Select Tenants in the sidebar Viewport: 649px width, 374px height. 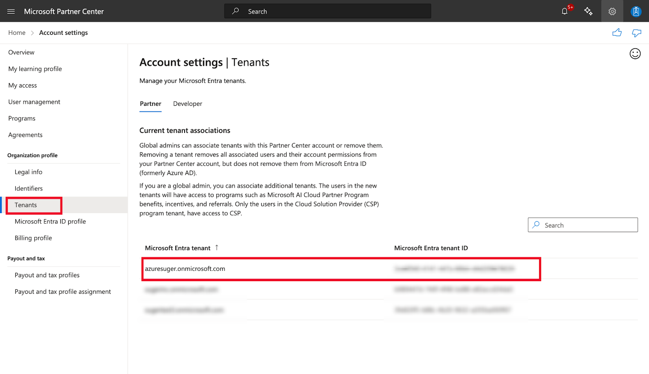26,205
